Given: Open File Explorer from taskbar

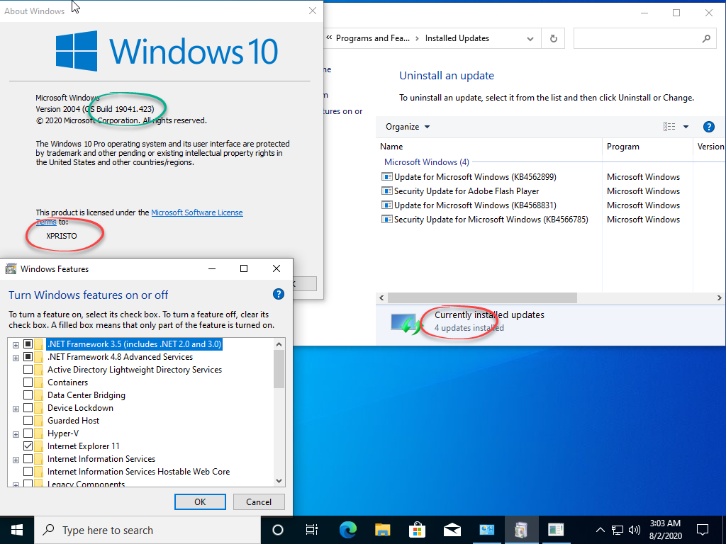Looking at the screenshot, I should point(382,530).
